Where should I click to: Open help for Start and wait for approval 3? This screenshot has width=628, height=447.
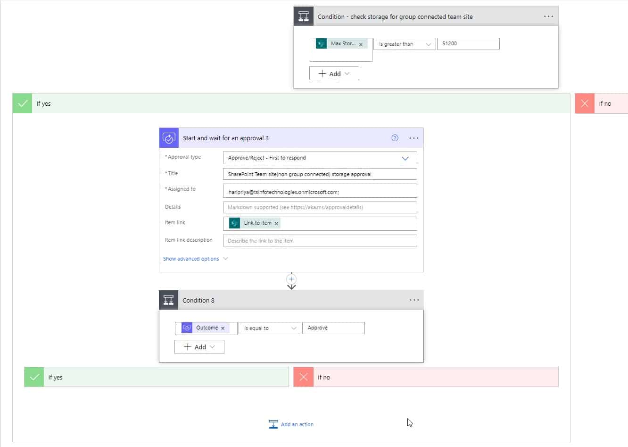[395, 138]
